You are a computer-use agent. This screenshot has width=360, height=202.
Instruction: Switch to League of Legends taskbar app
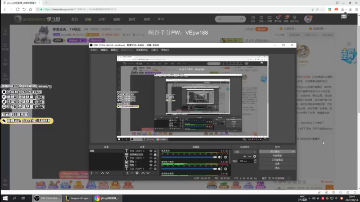pyautogui.click(x=77, y=198)
